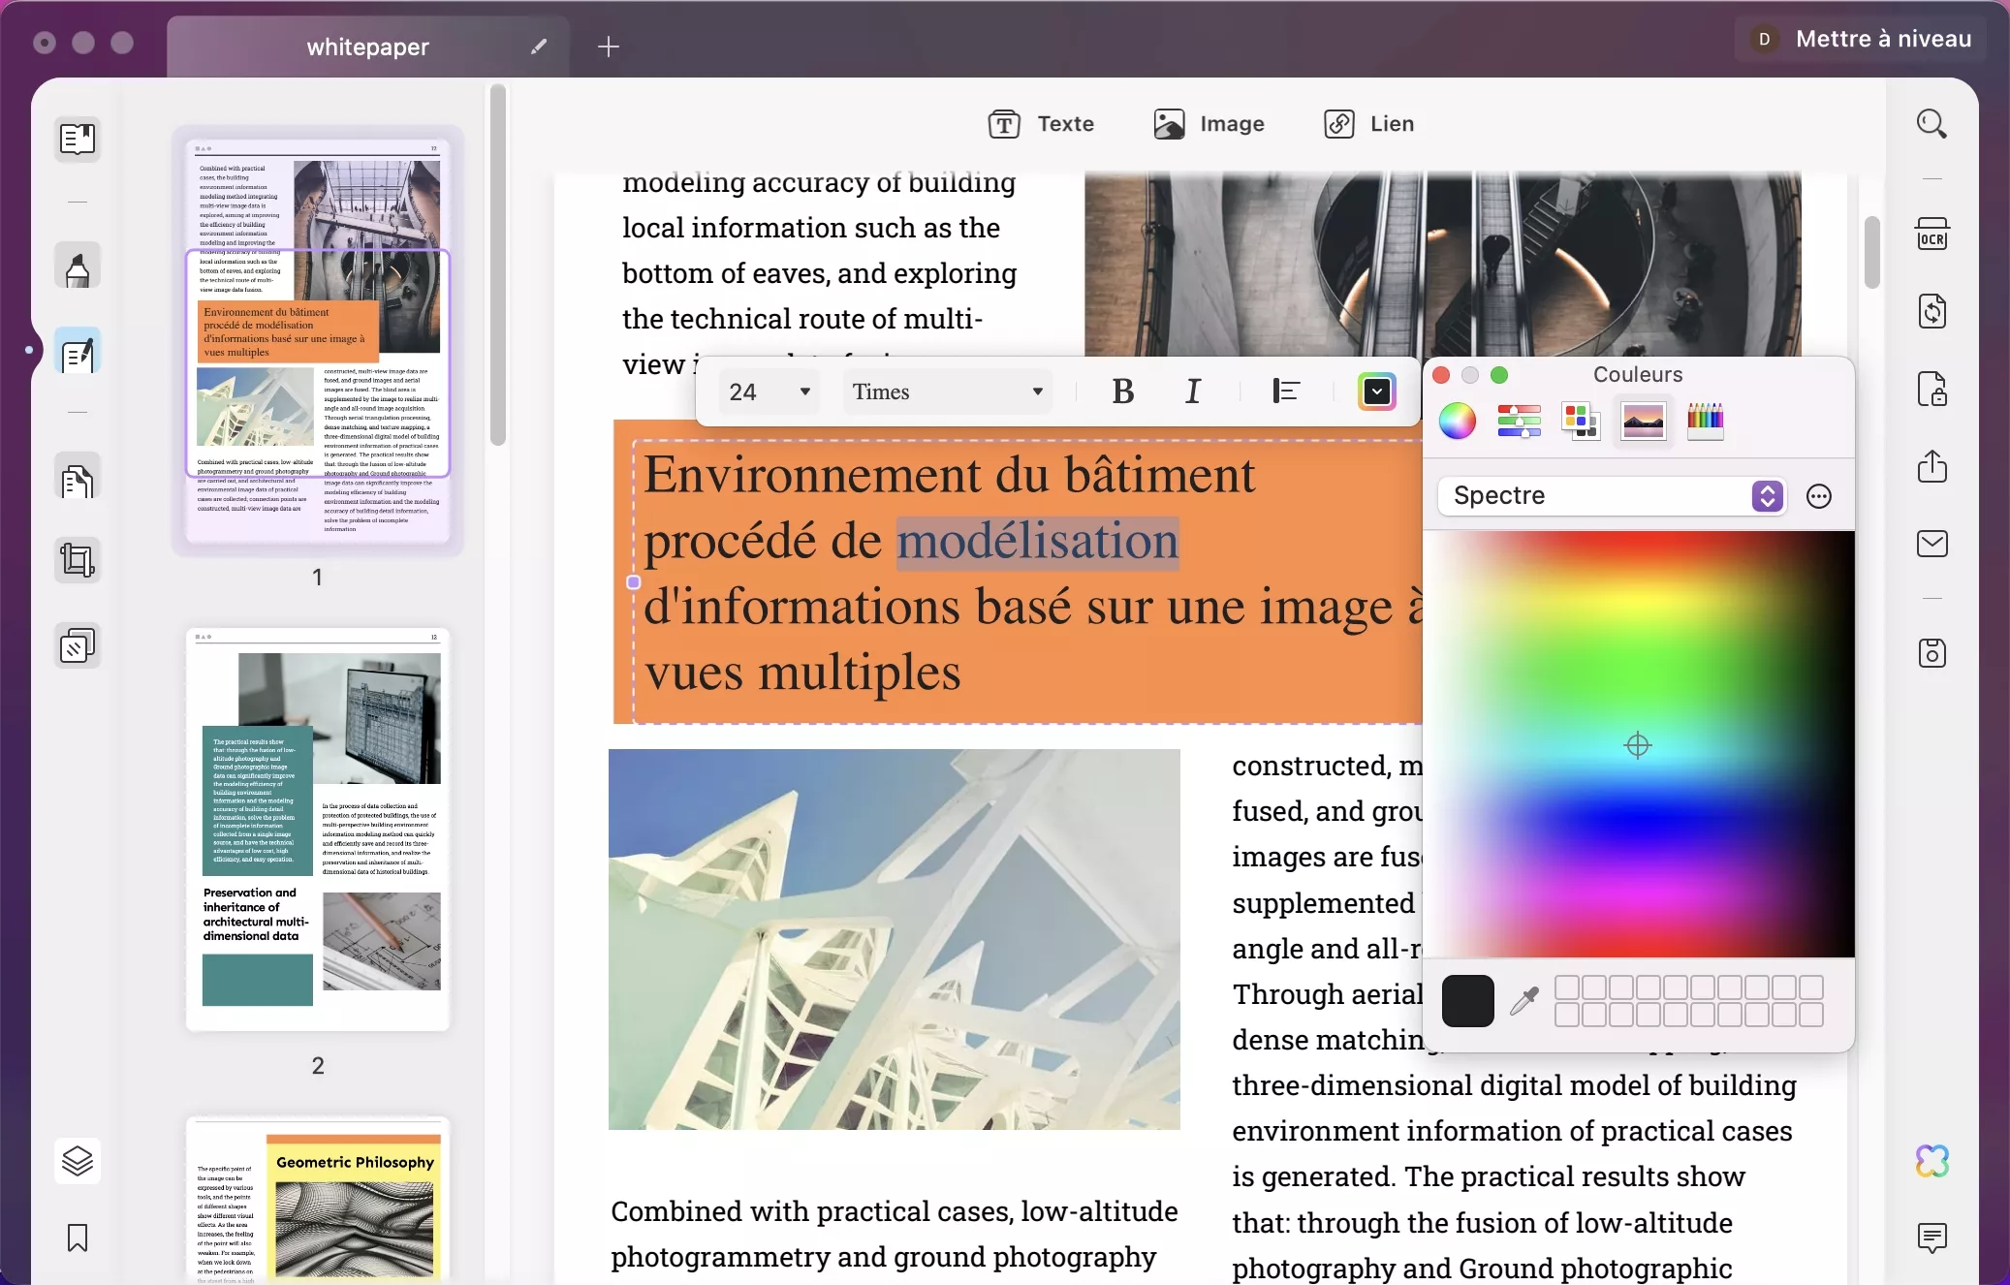Pick a color in the spectrum field
Image resolution: width=2010 pixels, height=1285 pixels.
coord(1638,744)
